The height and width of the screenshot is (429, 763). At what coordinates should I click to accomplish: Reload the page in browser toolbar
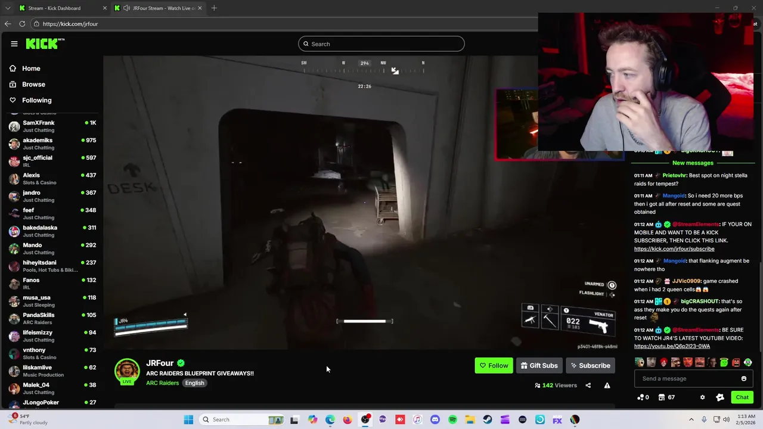(22, 24)
